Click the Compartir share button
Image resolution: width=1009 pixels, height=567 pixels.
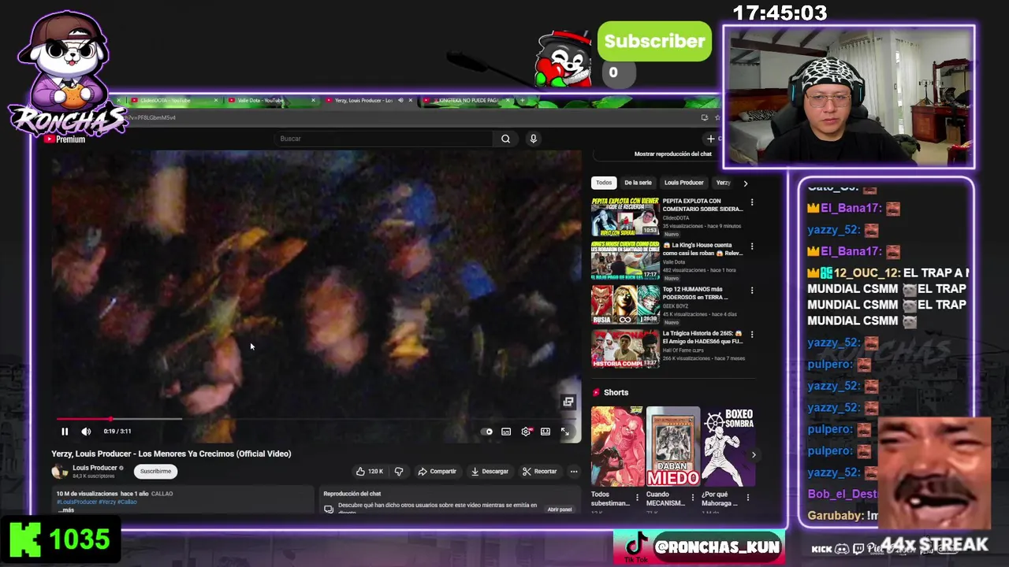(x=437, y=472)
